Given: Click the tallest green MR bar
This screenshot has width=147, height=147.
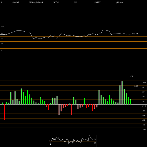Looking at the screenshot, I should pos(122,93).
